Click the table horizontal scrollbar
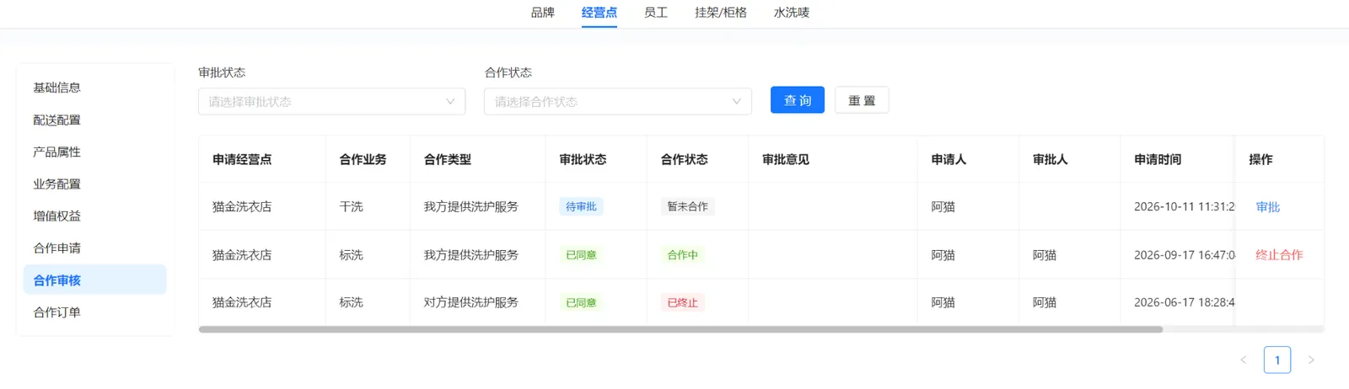Viewport: 1349px width, 389px height. point(680,329)
